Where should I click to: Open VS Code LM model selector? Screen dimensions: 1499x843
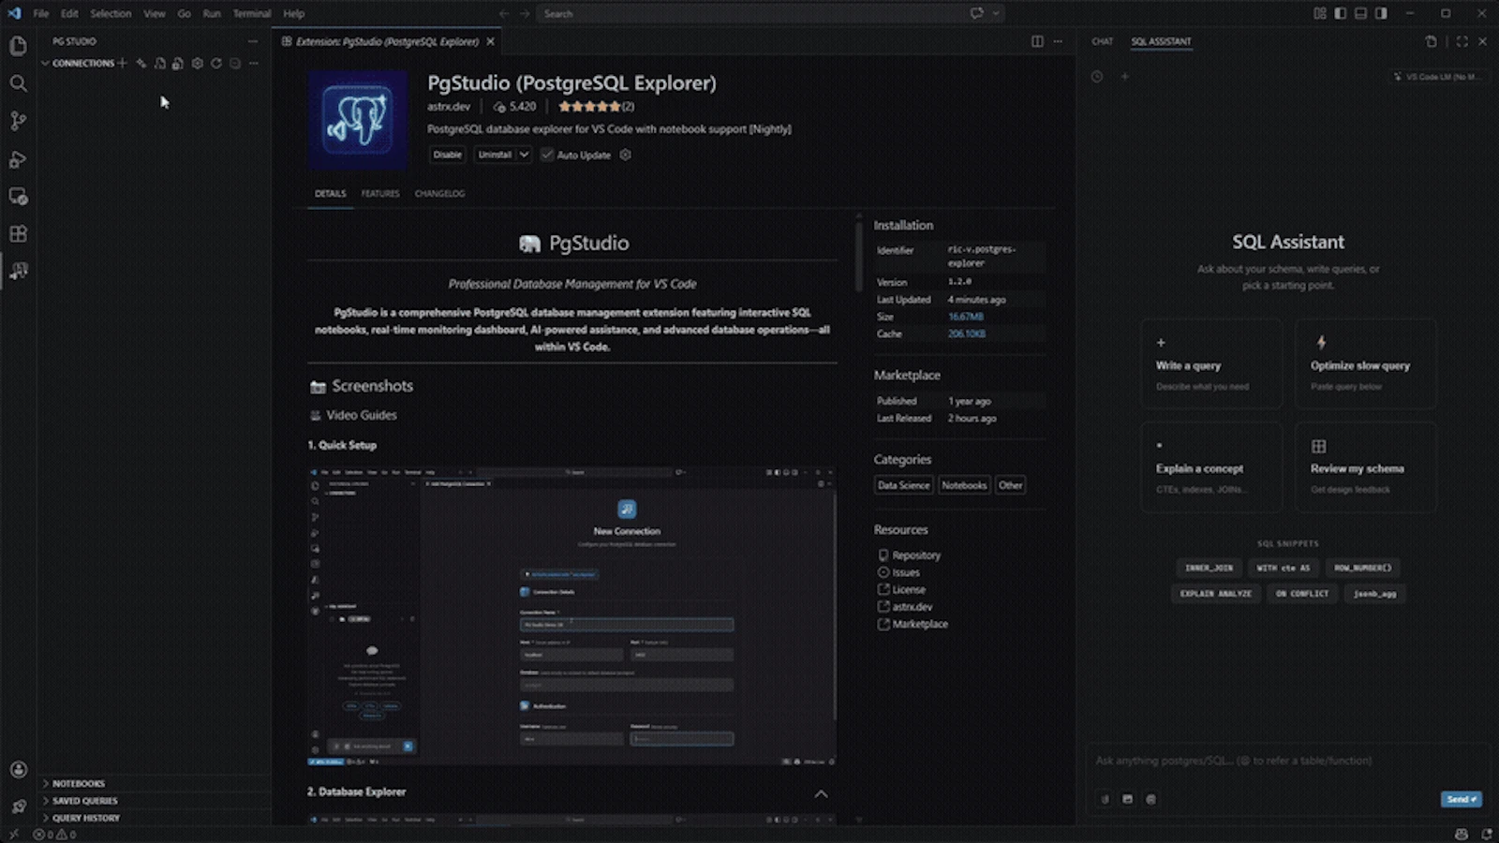tap(1437, 77)
